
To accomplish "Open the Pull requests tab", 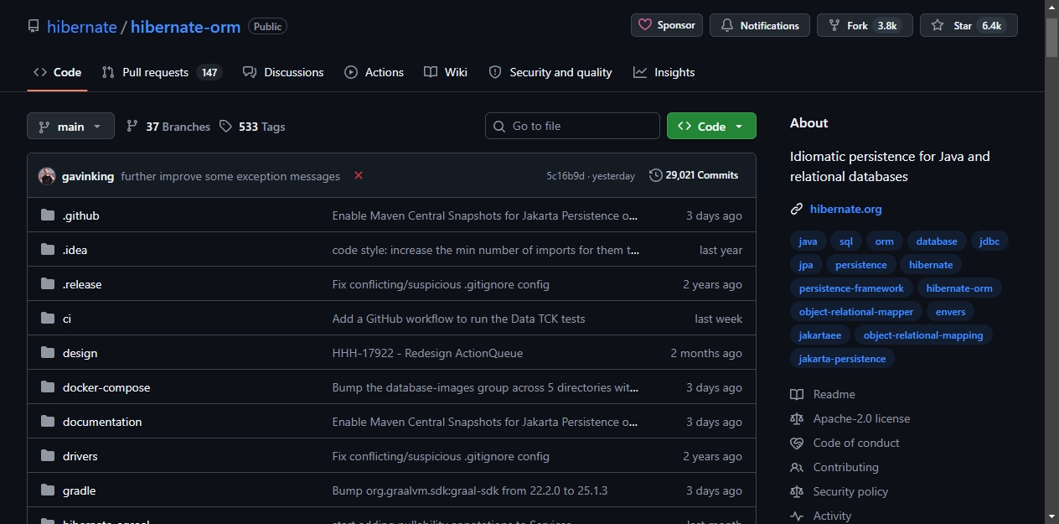I will (x=162, y=72).
